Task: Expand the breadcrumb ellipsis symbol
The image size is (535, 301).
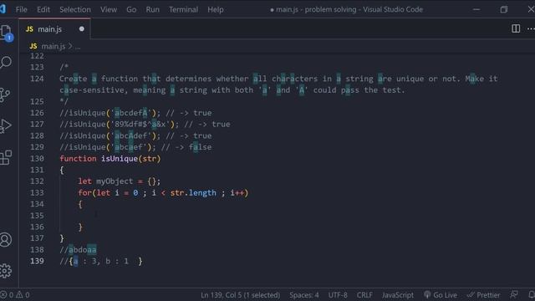Action: (x=78, y=47)
